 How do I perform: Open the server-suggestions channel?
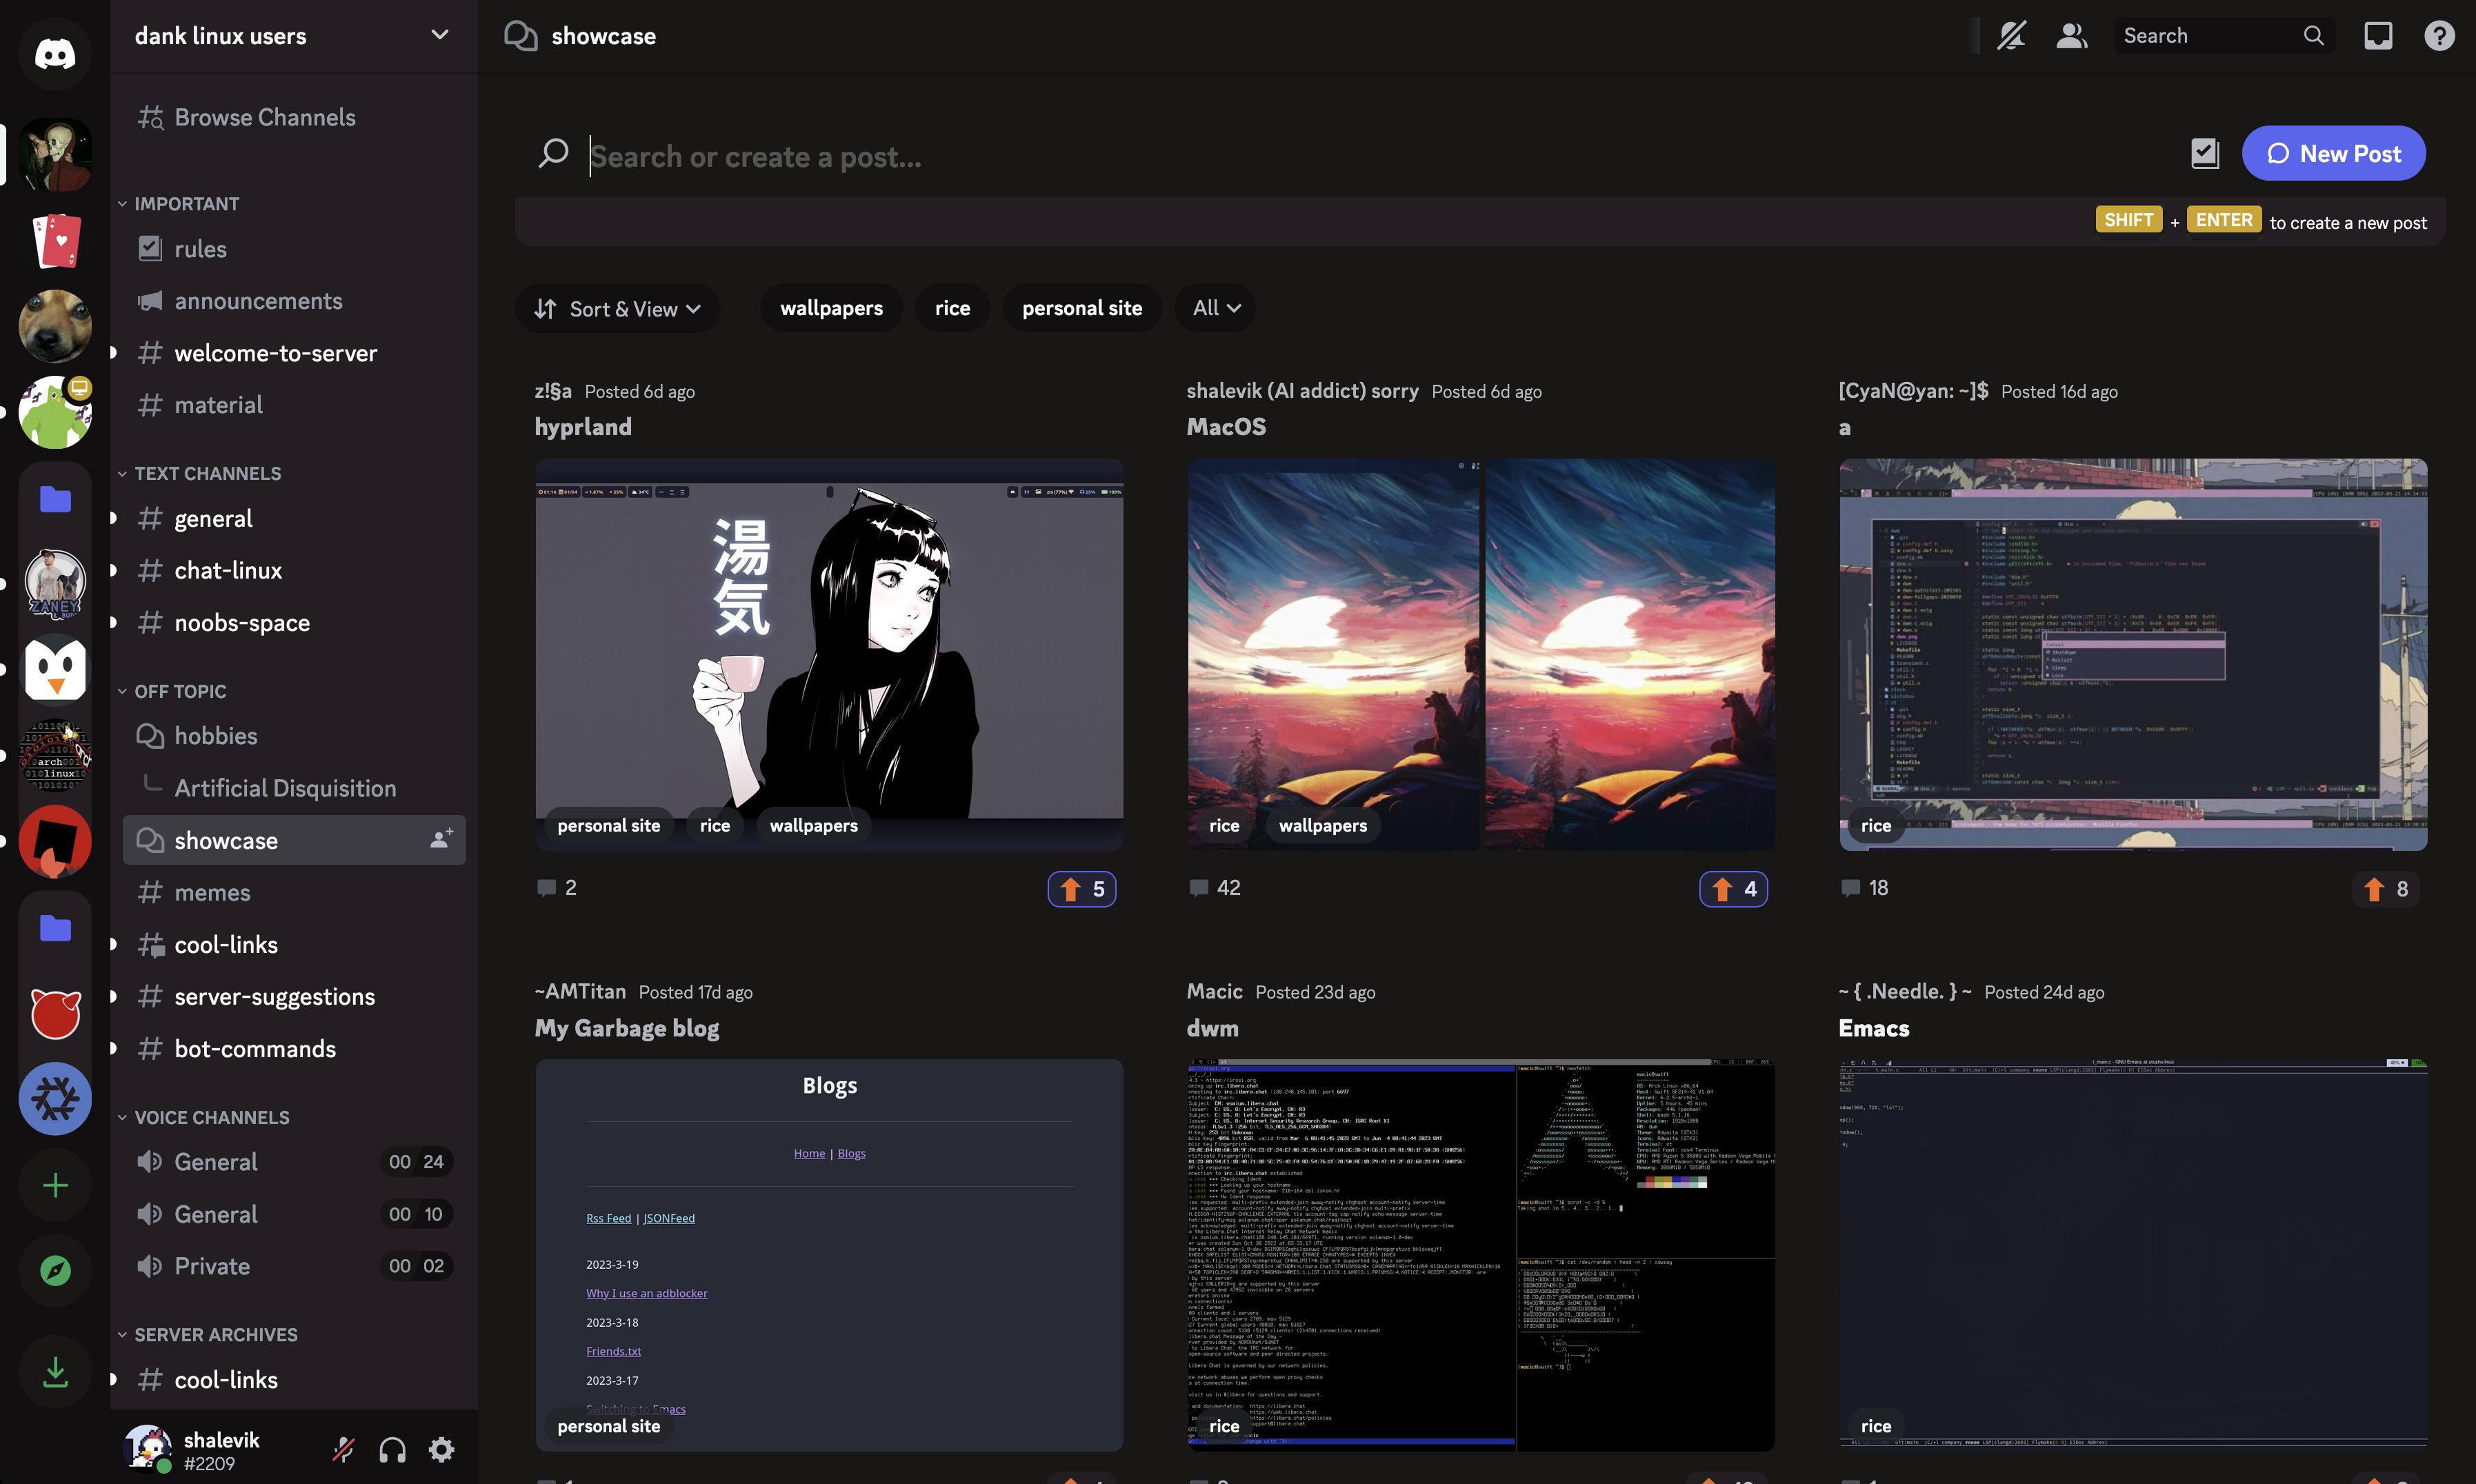tap(294, 996)
